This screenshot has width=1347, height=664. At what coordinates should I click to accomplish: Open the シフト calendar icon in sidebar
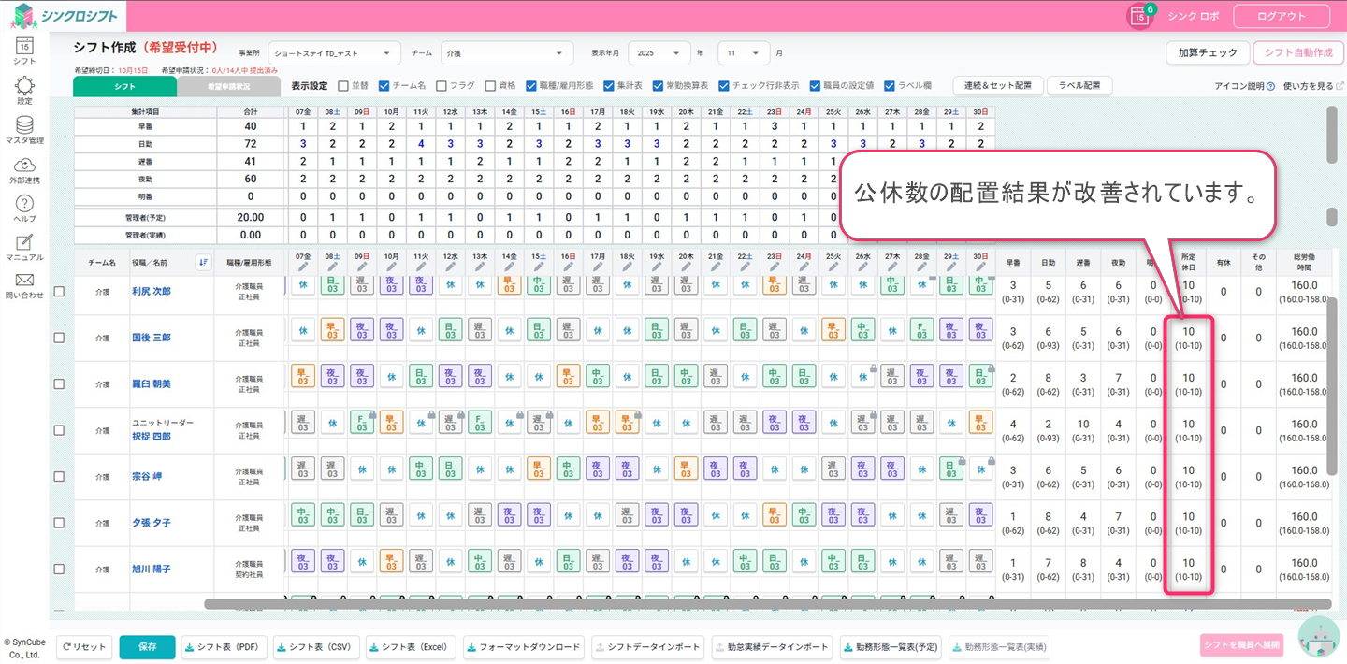(x=24, y=45)
